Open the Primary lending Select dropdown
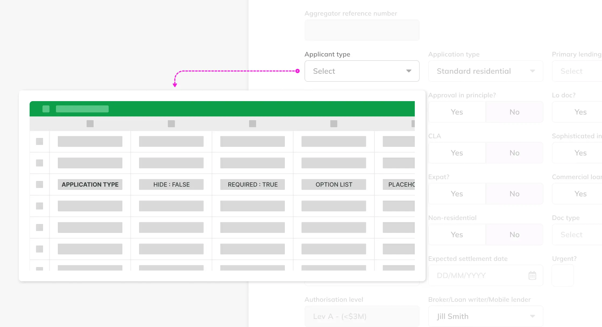The image size is (602, 327). (577, 71)
